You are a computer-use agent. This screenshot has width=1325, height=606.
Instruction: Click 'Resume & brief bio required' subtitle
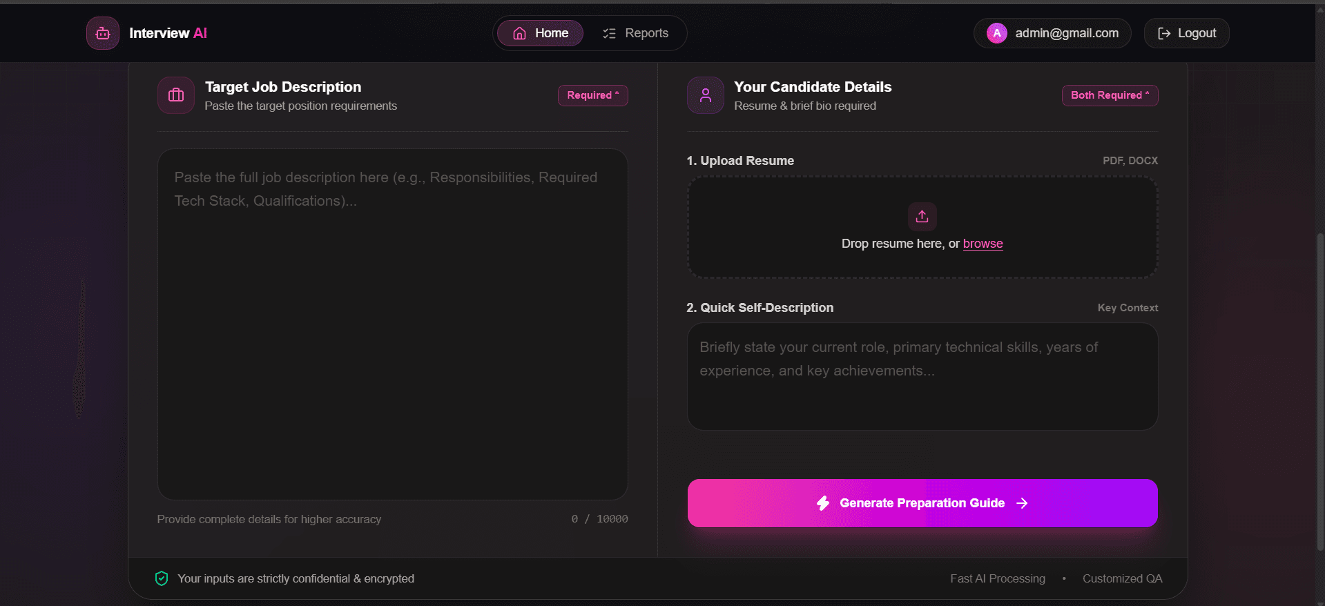tap(805, 106)
